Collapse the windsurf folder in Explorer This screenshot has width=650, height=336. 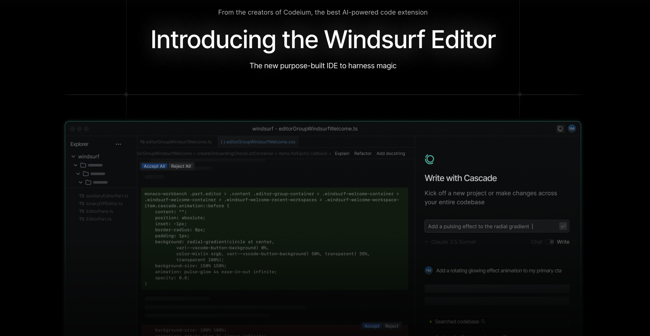tap(73, 156)
